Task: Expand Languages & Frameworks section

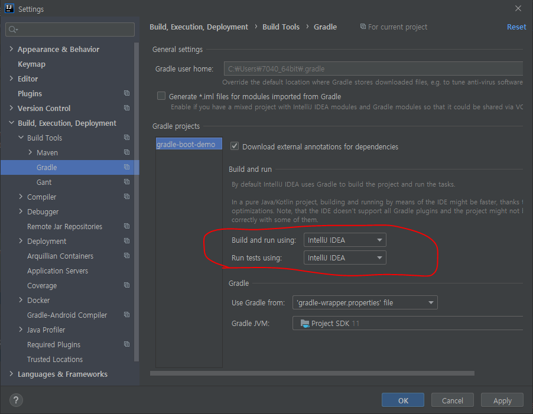Action: (x=11, y=374)
